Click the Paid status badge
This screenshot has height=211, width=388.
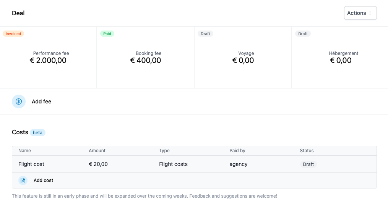click(107, 34)
